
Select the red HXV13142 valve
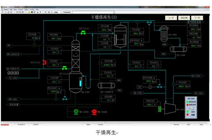click(x=44, y=62)
